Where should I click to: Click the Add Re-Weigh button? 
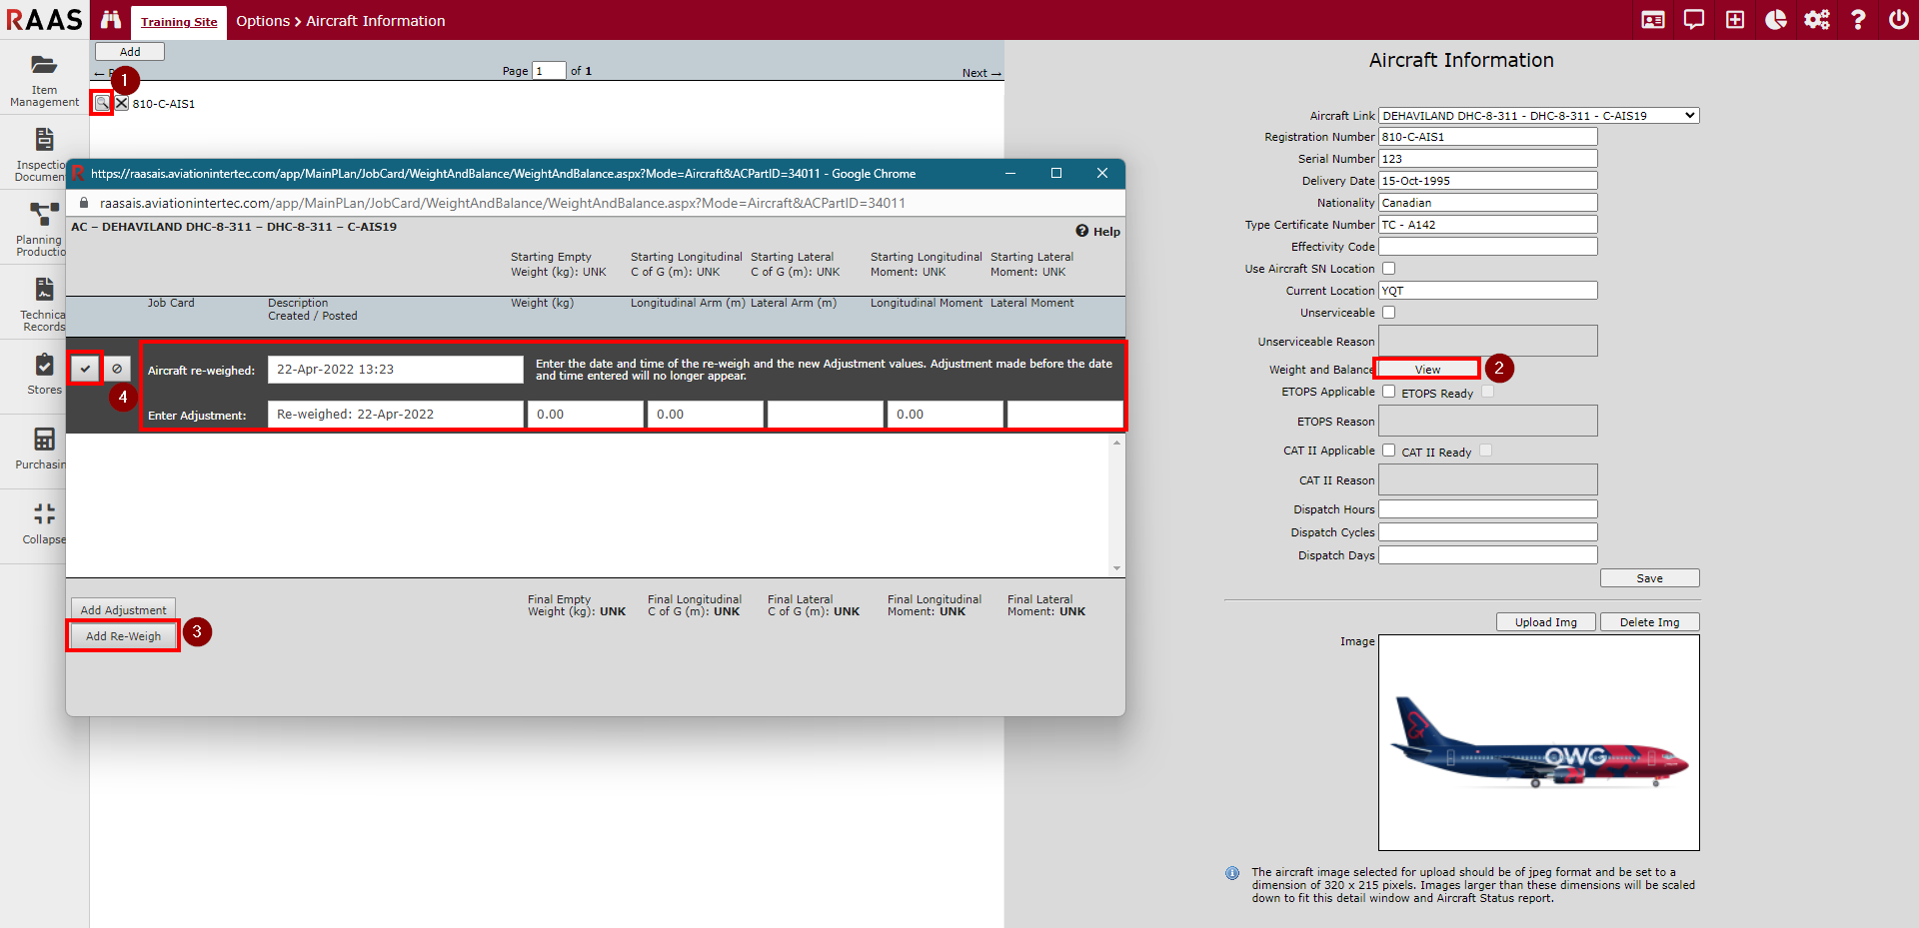122,635
